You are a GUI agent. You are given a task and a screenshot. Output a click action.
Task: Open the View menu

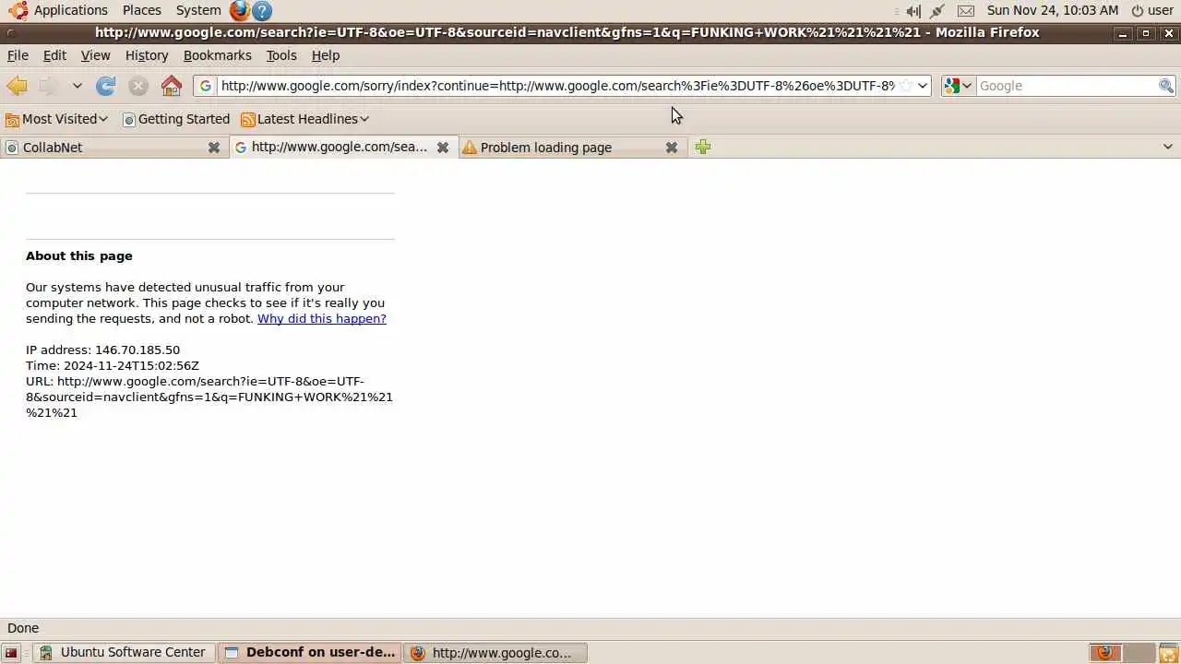(95, 55)
